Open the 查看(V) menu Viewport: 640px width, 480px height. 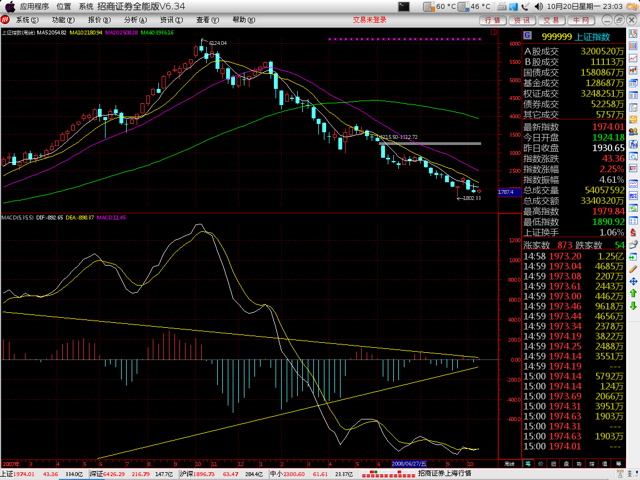[x=207, y=20]
